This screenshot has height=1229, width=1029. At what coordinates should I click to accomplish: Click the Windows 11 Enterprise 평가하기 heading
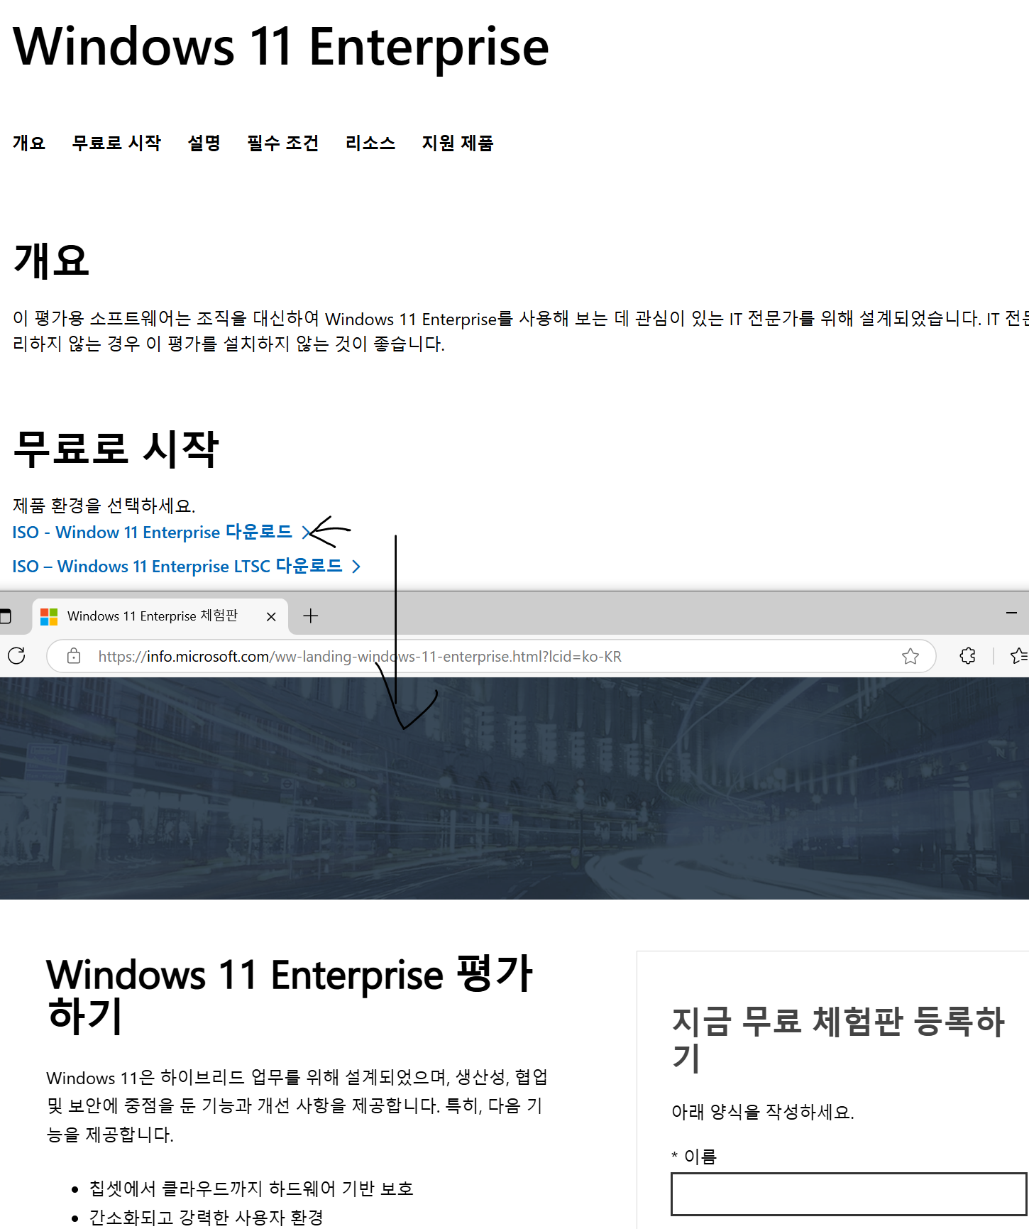point(290,995)
